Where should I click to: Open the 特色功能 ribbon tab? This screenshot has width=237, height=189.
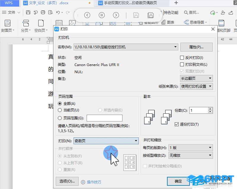[171, 12]
